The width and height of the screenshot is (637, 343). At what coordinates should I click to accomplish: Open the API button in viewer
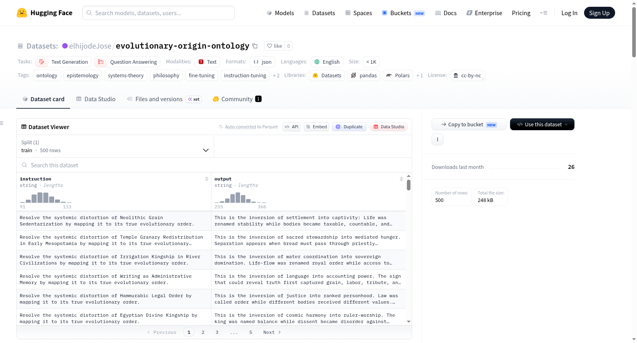point(291,127)
